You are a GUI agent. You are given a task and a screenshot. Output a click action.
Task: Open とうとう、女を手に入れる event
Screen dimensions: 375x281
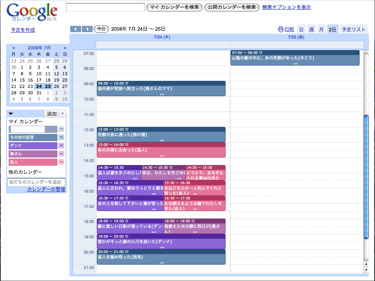(205, 173)
